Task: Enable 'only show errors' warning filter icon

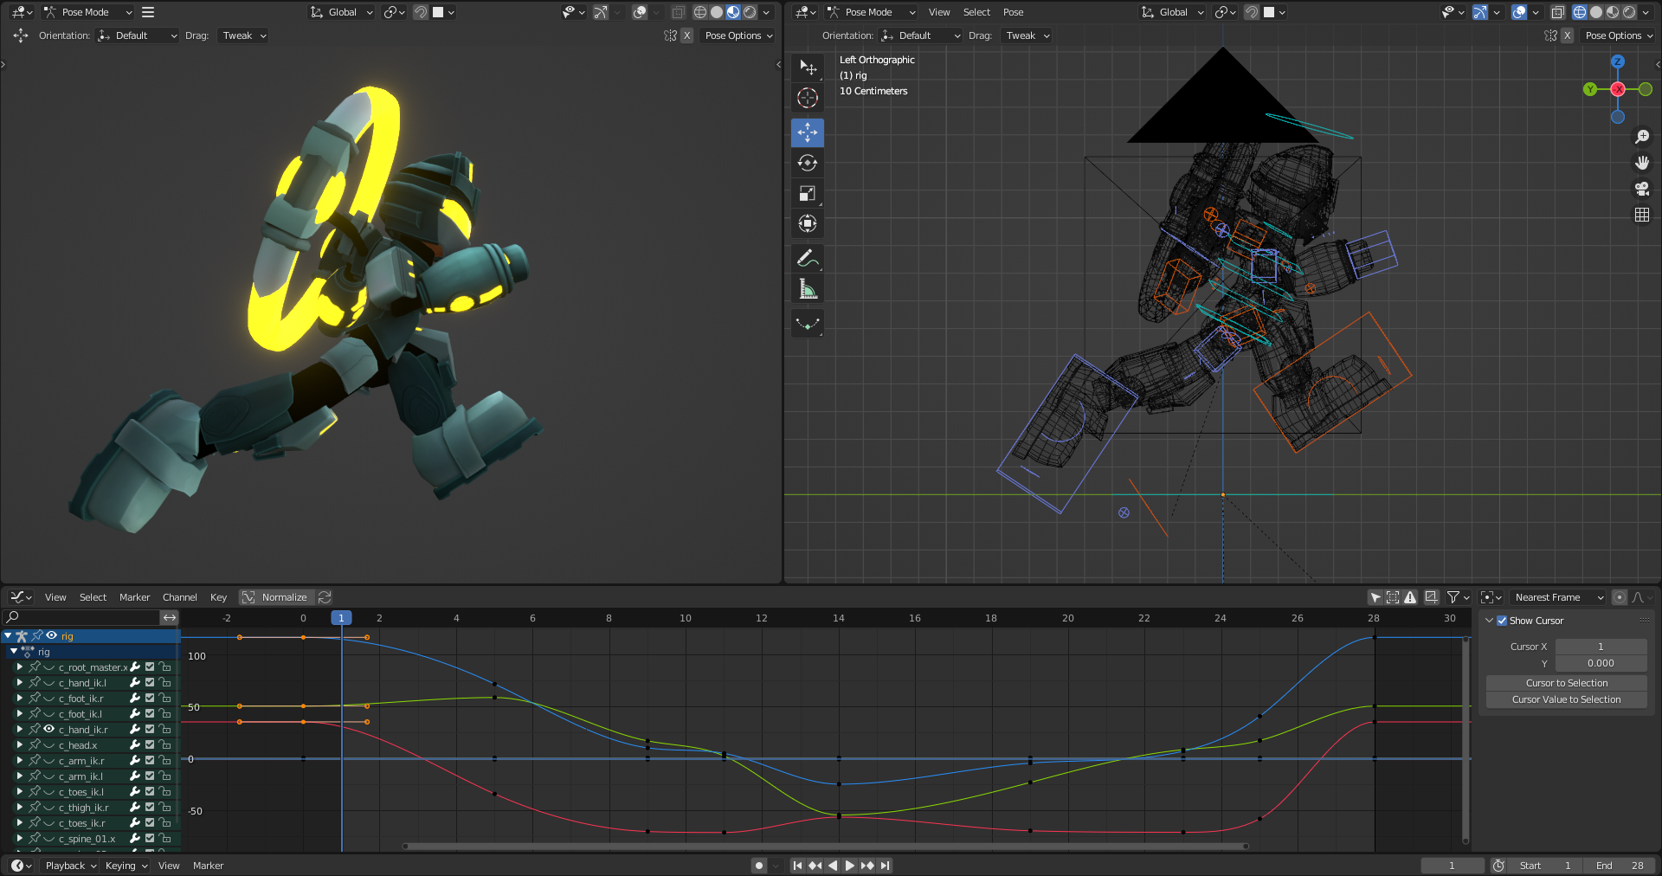Action: [x=1410, y=597]
